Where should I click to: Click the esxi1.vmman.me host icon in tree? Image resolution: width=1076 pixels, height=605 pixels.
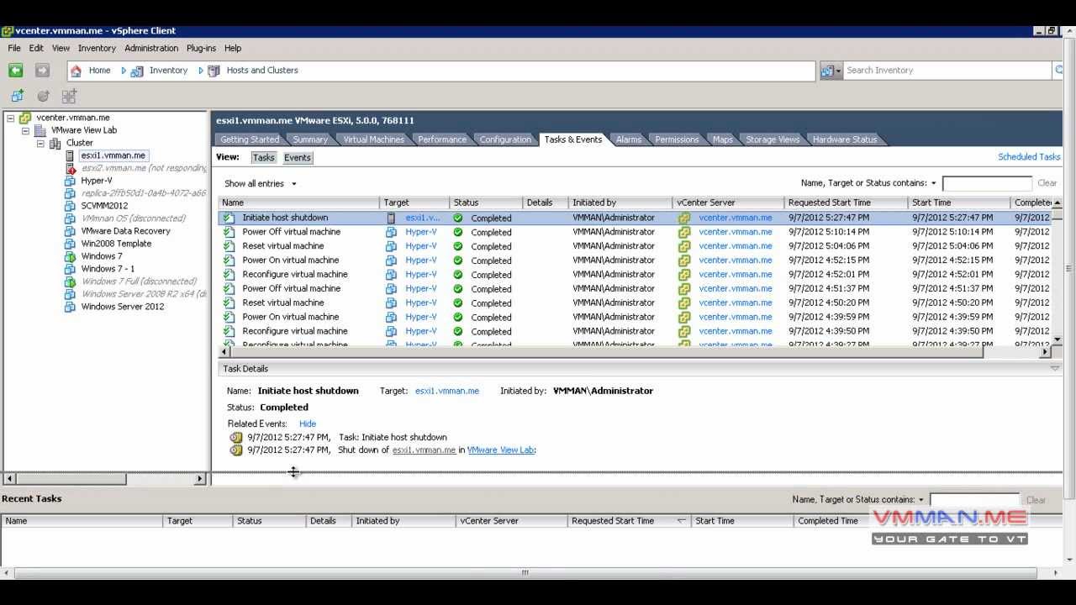pos(71,156)
